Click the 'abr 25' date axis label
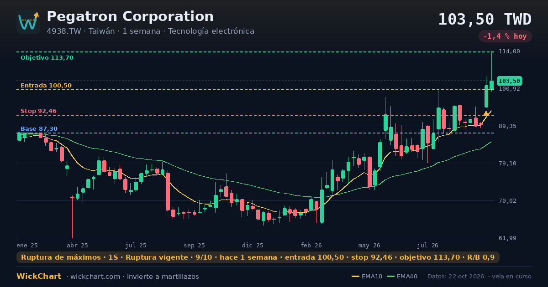This screenshot has height=287, width=548. pyautogui.click(x=77, y=245)
